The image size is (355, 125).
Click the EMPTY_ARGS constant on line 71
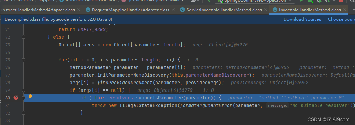92,29
